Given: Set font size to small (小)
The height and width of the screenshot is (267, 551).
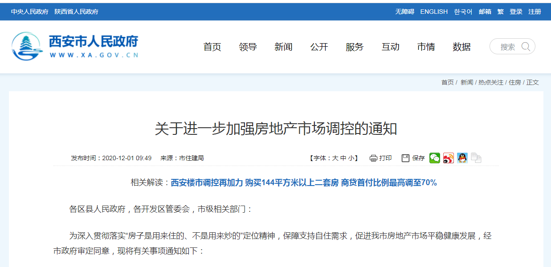Looking at the screenshot, I should (351, 158).
